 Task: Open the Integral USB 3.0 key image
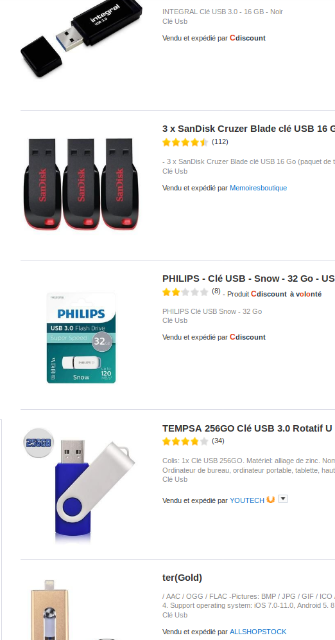click(82, 39)
